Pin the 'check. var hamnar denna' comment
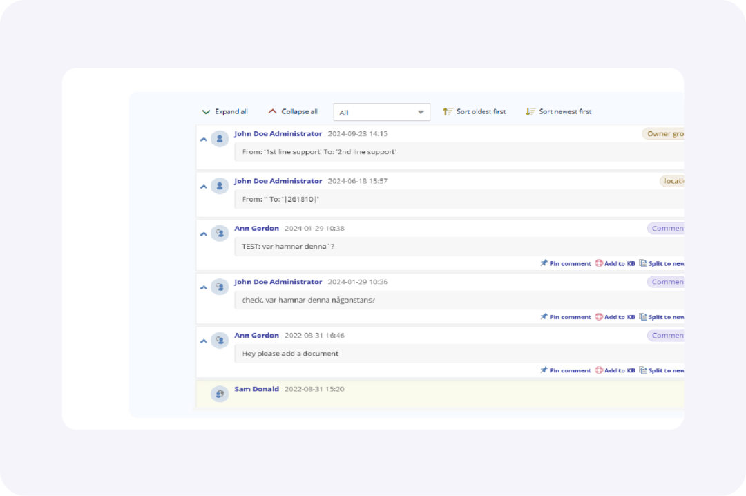Screen dimensions: 746x496 [x=566, y=316]
